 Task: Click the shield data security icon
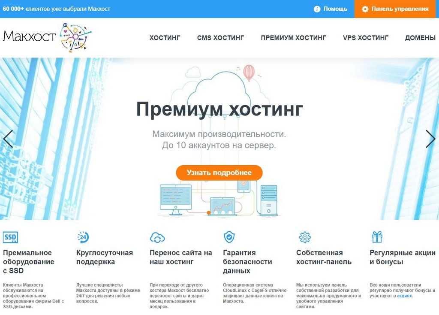[229, 237]
